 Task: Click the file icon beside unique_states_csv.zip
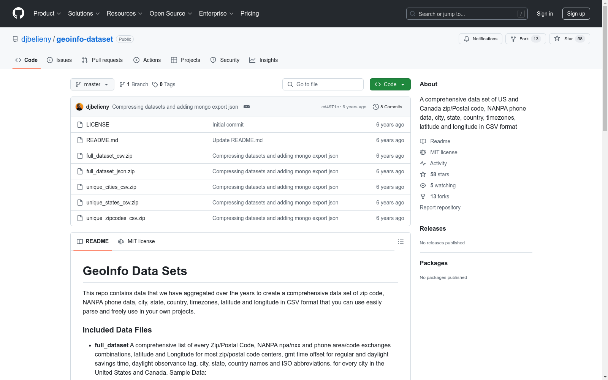[80, 203]
